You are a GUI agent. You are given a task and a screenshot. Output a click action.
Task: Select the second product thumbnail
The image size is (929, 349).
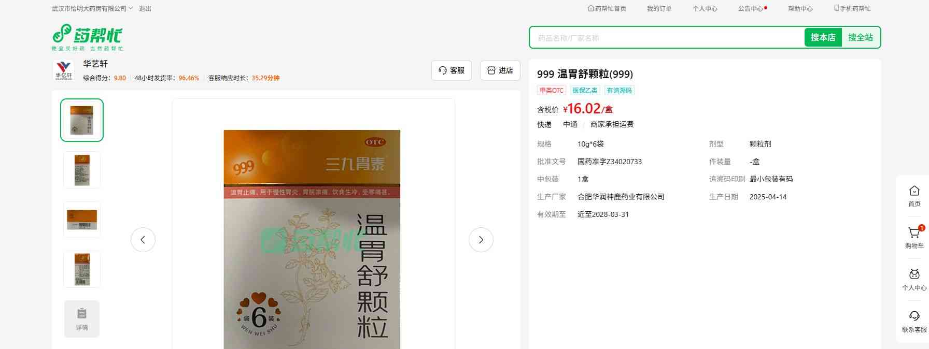(x=82, y=170)
